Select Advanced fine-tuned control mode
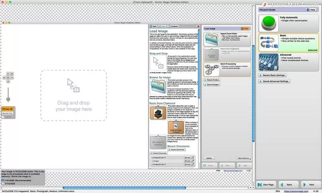This screenshot has height=193, width=322. tap(289, 62)
